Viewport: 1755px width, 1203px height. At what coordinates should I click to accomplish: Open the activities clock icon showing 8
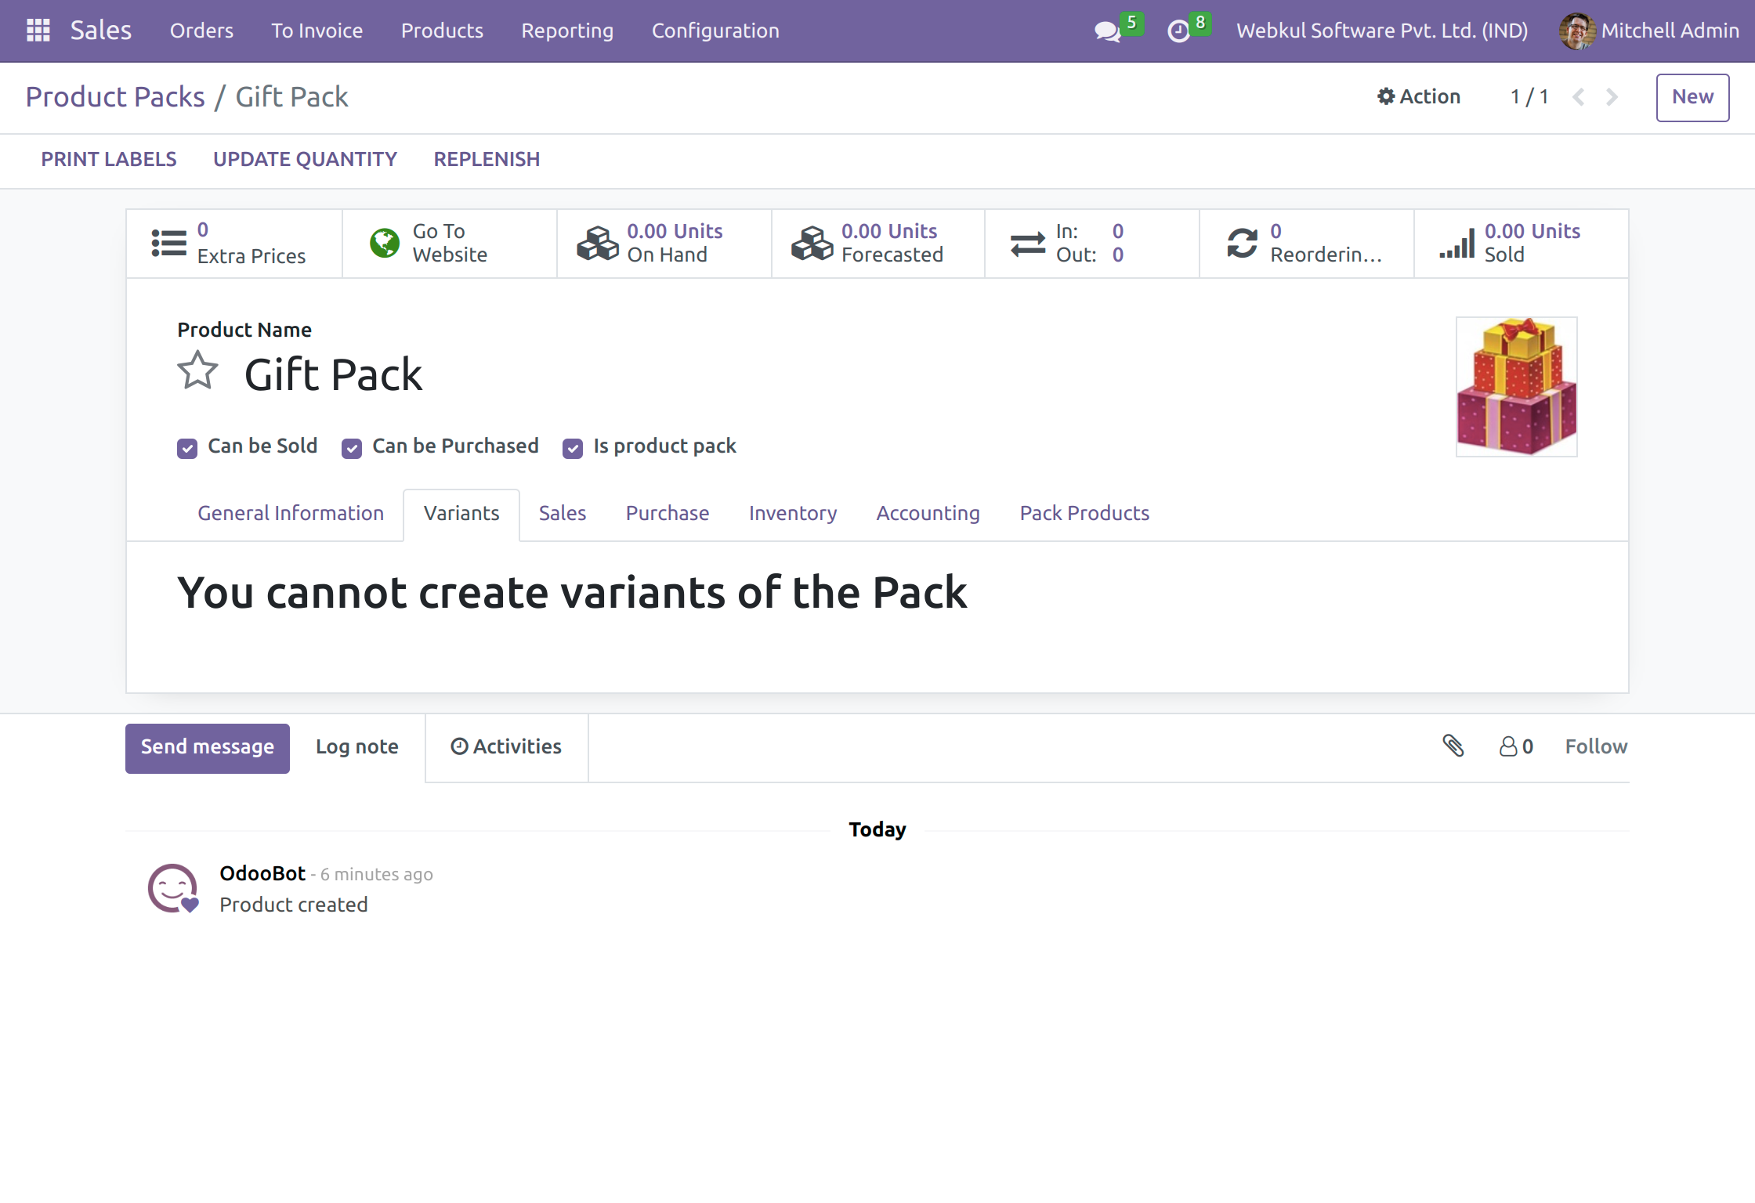(x=1180, y=31)
